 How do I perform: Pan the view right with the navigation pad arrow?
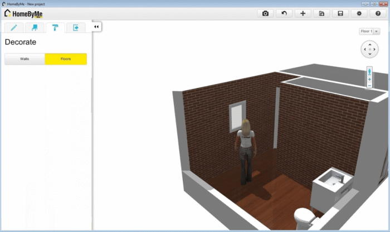click(374, 49)
